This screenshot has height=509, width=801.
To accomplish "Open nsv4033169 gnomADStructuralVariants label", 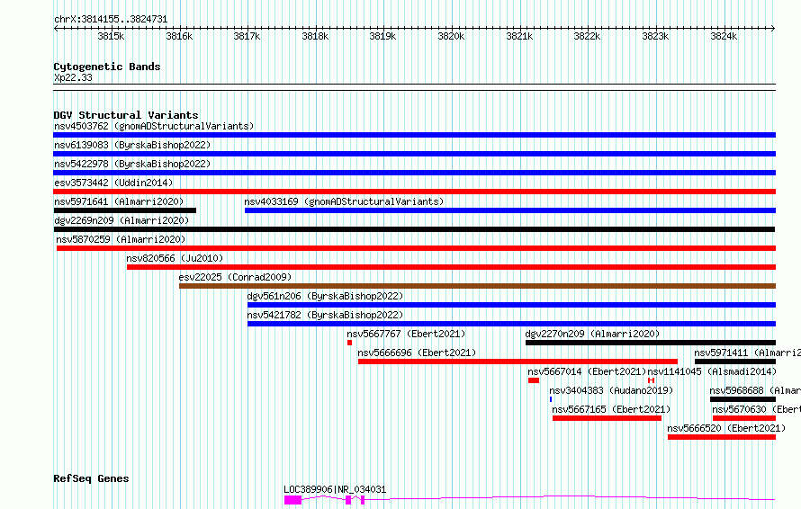I will (344, 201).
